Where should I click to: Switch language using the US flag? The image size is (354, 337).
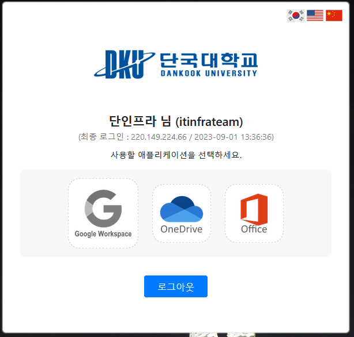click(x=315, y=16)
